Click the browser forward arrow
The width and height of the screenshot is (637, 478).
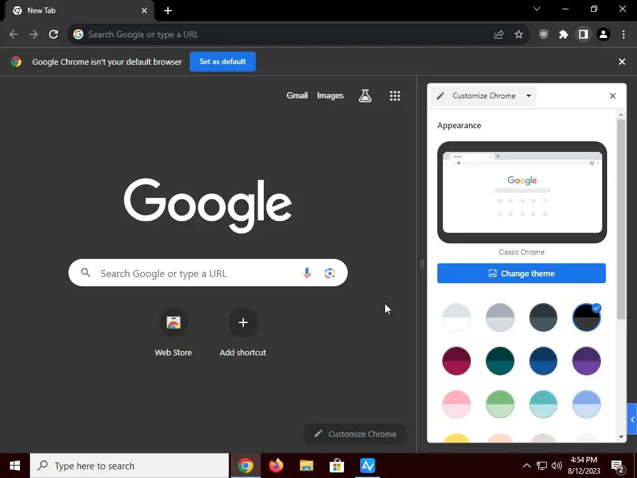[34, 35]
